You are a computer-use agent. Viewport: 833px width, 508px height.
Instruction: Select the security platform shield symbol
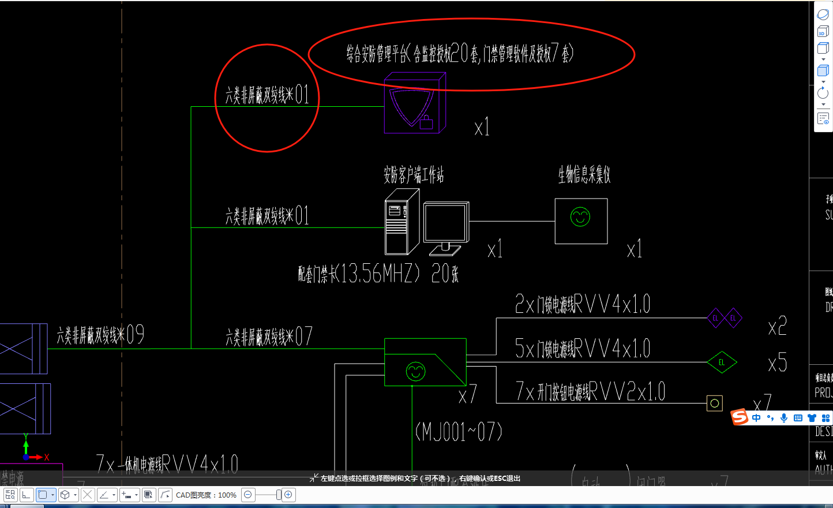(415, 103)
